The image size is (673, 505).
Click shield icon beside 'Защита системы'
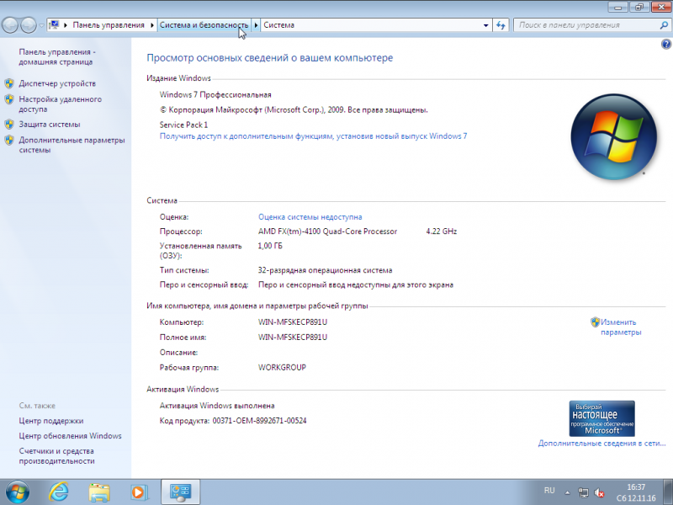pos(9,125)
